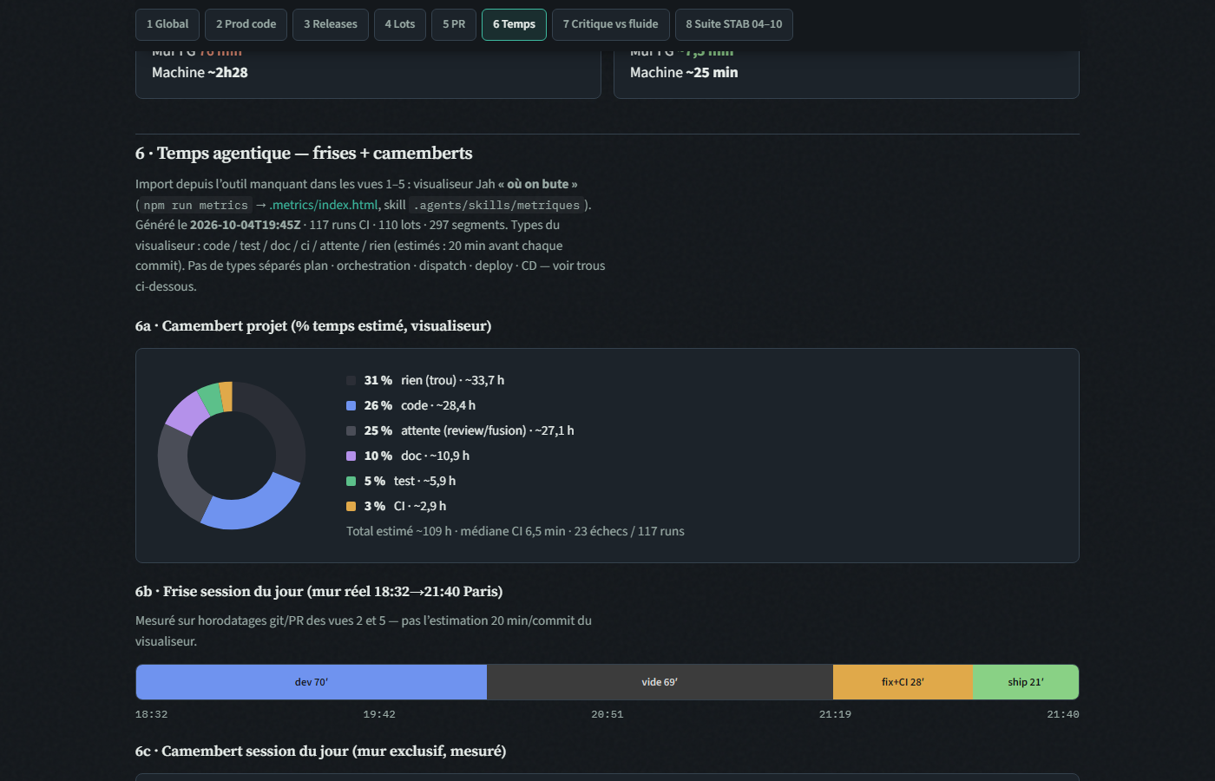Screen dimensions: 1215x781
Task: Click the green 'test' legend swatch
Action: [x=351, y=481]
